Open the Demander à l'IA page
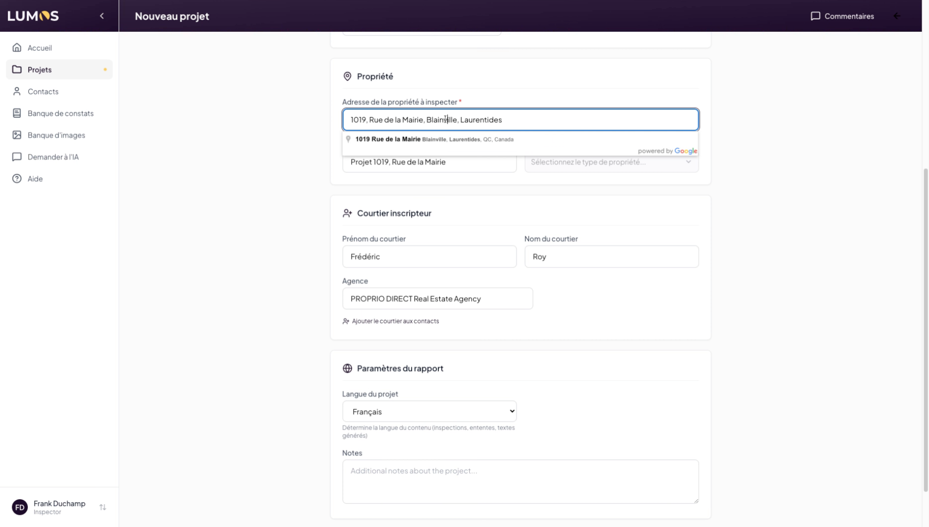 click(x=53, y=157)
